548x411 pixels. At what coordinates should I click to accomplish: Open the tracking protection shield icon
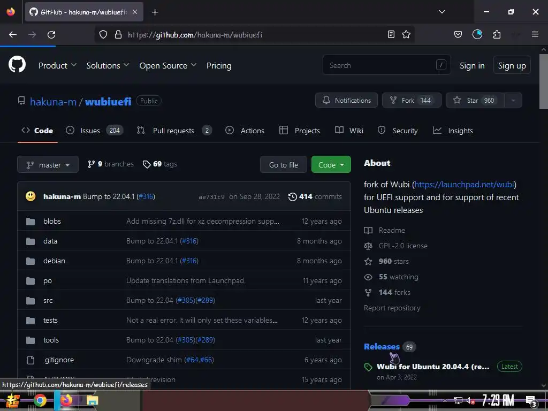coord(103,34)
